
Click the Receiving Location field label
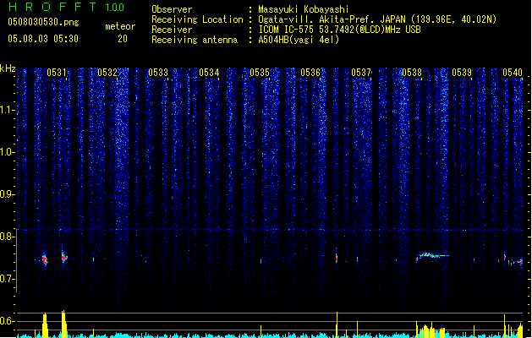197,19
